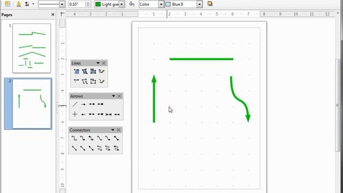Select the unfilled Polygon (45°) tool in Lines
Image resolution: width=343 pixels, height=193 pixels.
pos(93,81)
